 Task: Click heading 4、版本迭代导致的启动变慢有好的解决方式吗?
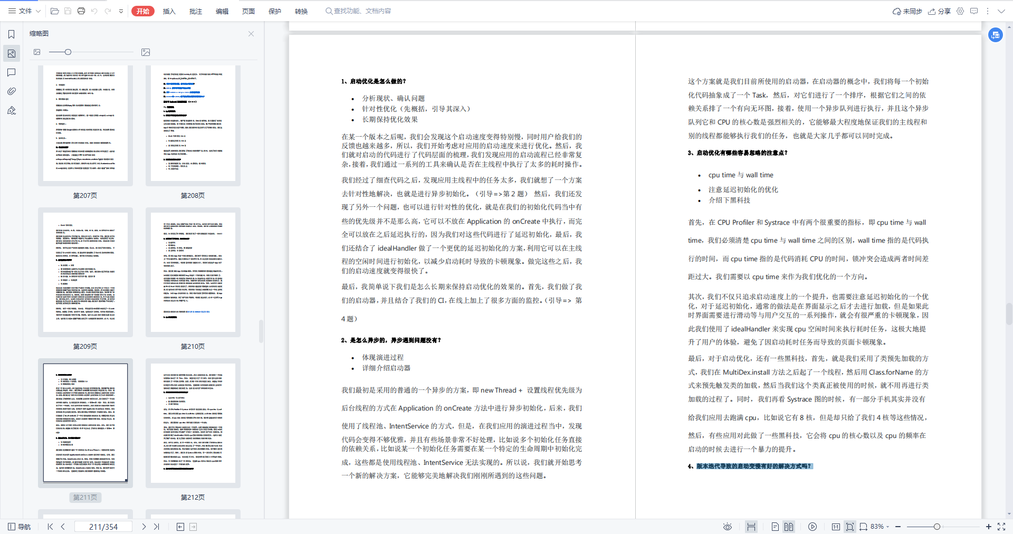[750, 466]
